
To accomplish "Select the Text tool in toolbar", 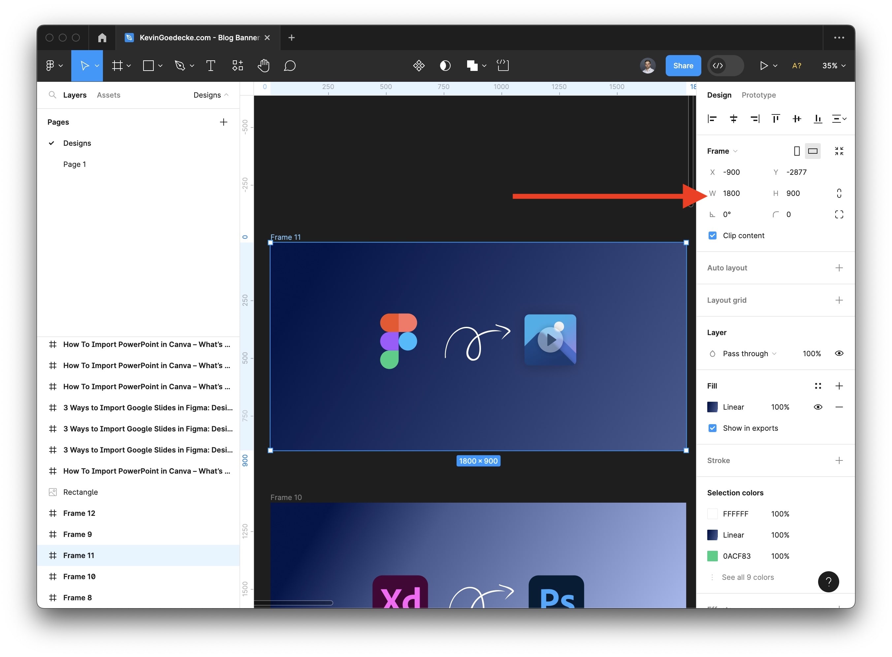I will pos(211,66).
